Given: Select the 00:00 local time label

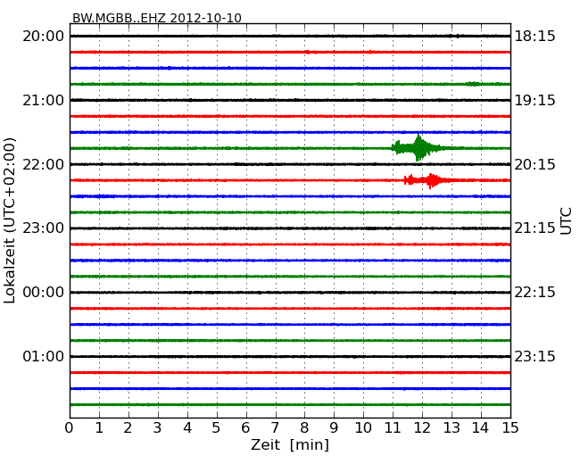Looking at the screenshot, I should pyautogui.click(x=44, y=293).
